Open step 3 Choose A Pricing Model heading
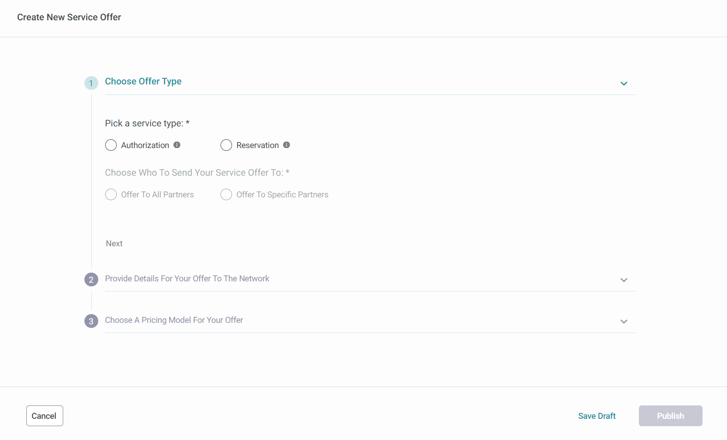The height and width of the screenshot is (440, 727). coord(174,320)
